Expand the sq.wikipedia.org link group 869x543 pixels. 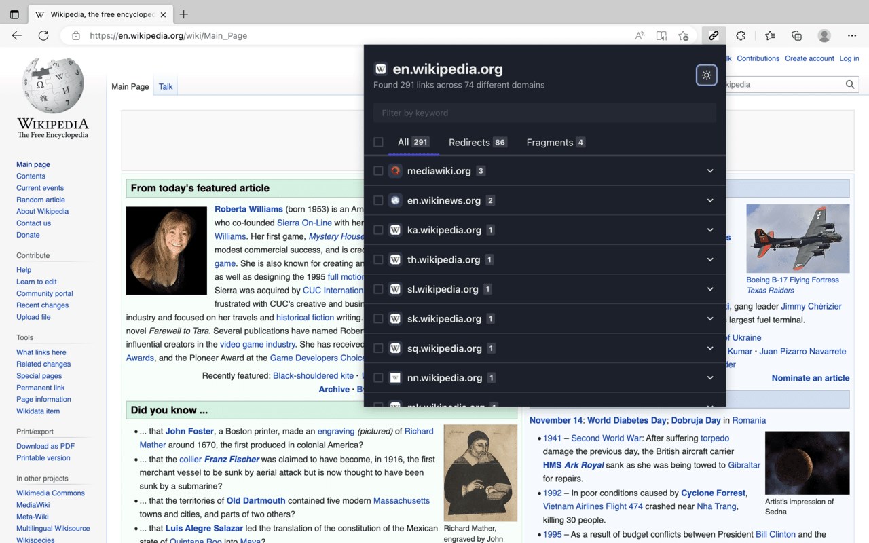(x=710, y=348)
